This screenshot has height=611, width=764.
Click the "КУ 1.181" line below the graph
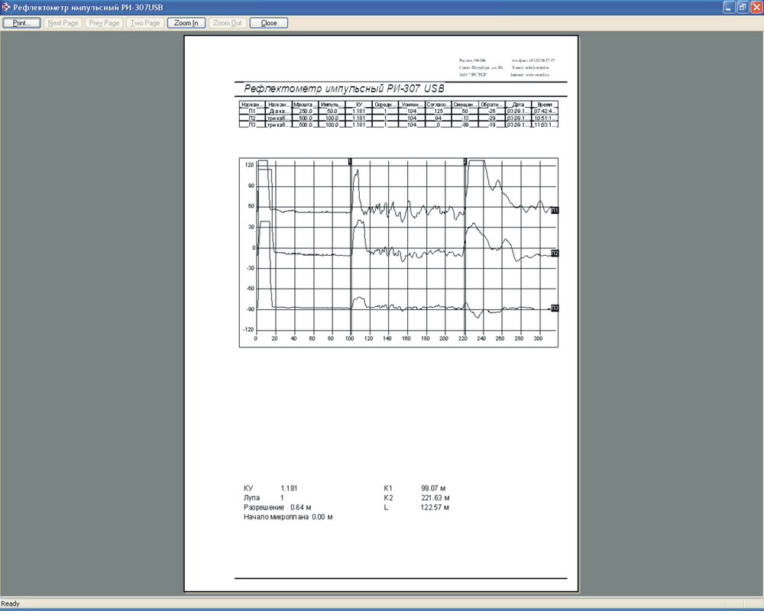click(x=270, y=488)
